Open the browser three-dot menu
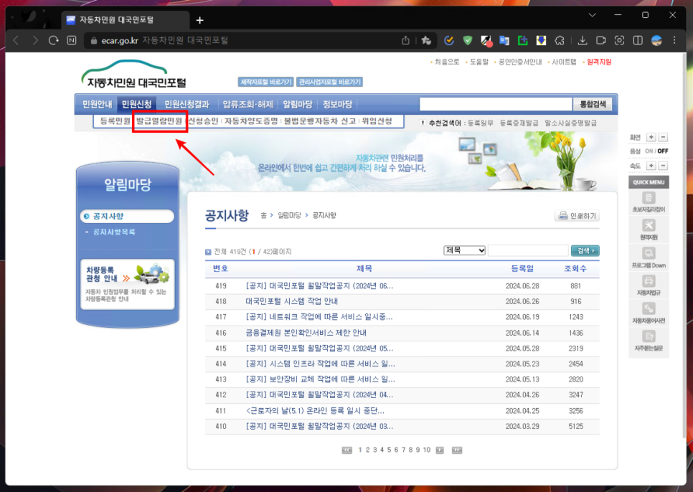 pos(674,41)
